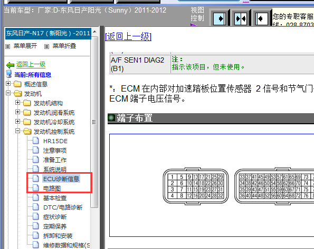This screenshot has width=314, height=249.
Task: Click the right-arrow view control icon
Action: click(220, 19)
